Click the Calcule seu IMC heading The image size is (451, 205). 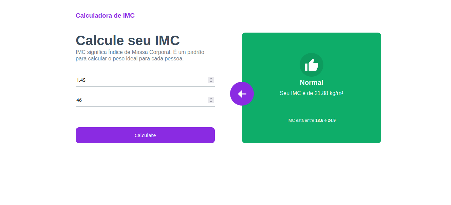coord(128,40)
